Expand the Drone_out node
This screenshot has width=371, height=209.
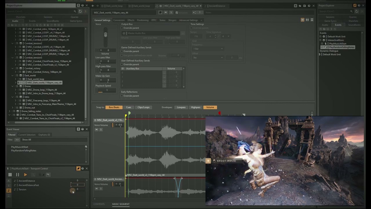(x=12, y=108)
